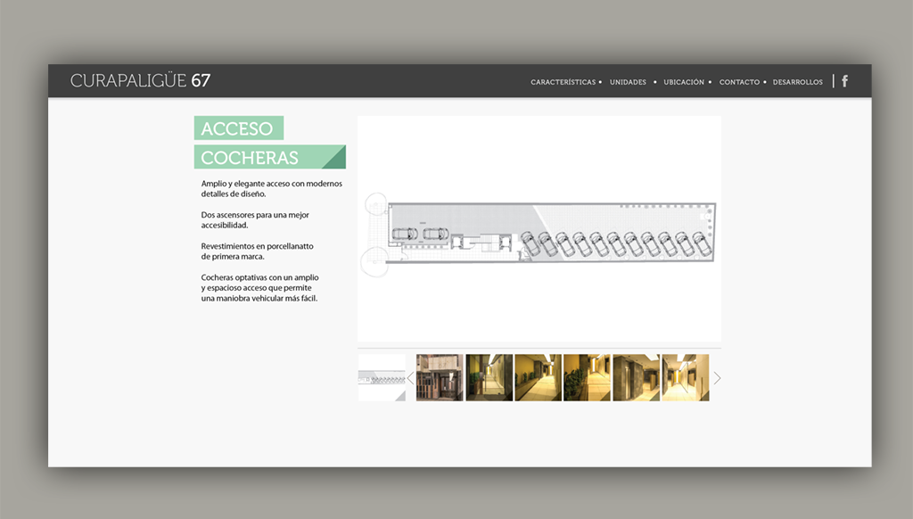
Task: Open the Desarrollos menu item
Action: pos(798,82)
